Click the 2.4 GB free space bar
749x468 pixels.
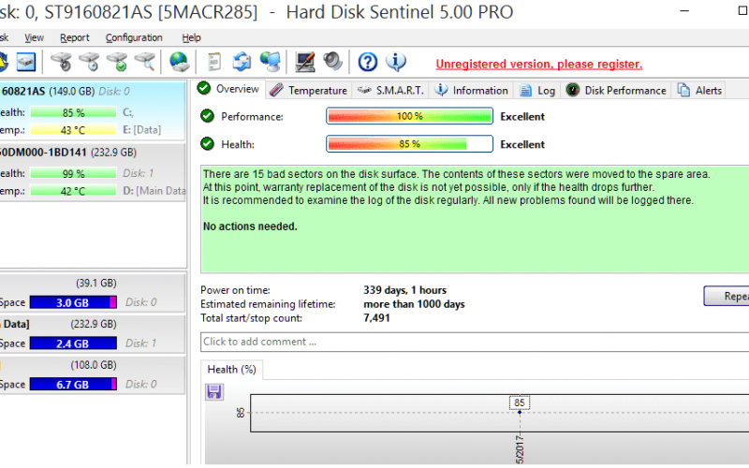coord(73,344)
